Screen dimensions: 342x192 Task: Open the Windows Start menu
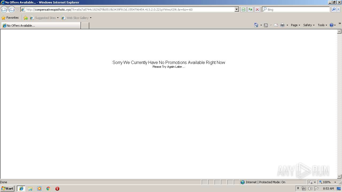pos(7,189)
